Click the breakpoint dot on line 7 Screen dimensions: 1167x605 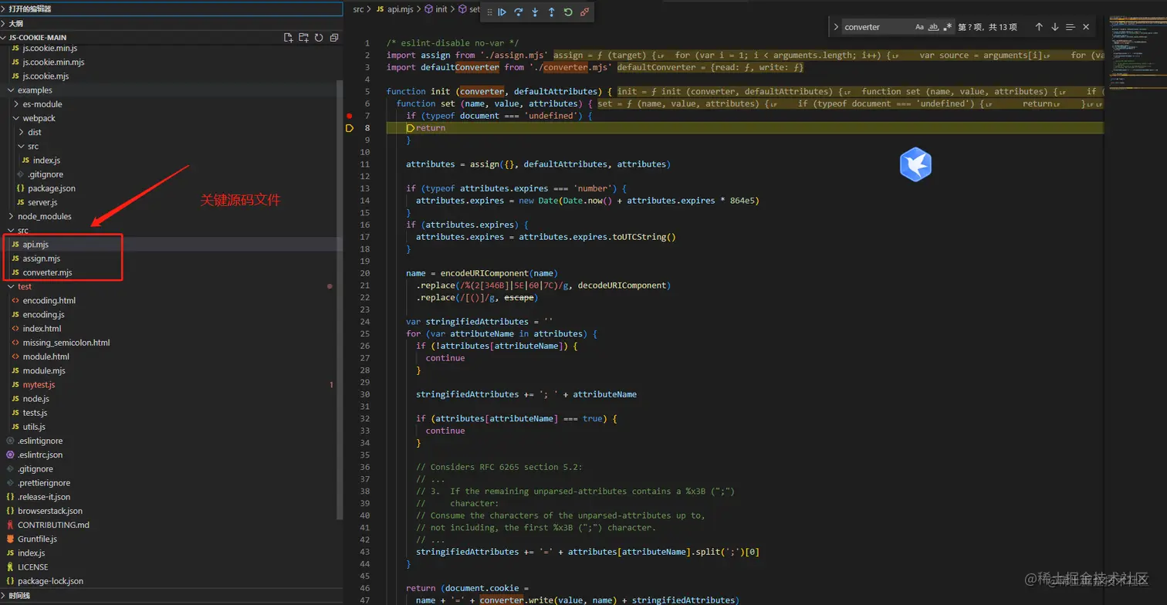point(349,116)
